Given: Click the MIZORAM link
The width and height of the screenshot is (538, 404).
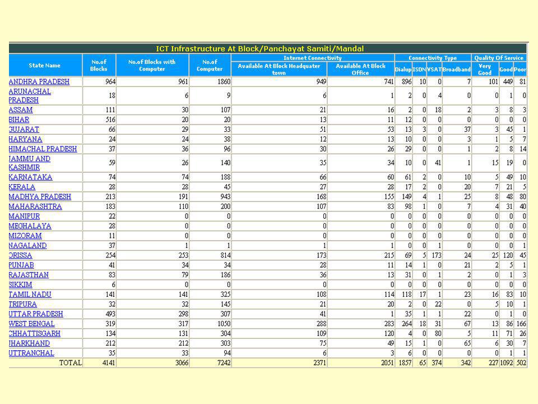Looking at the screenshot, I should (x=25, y=236).
